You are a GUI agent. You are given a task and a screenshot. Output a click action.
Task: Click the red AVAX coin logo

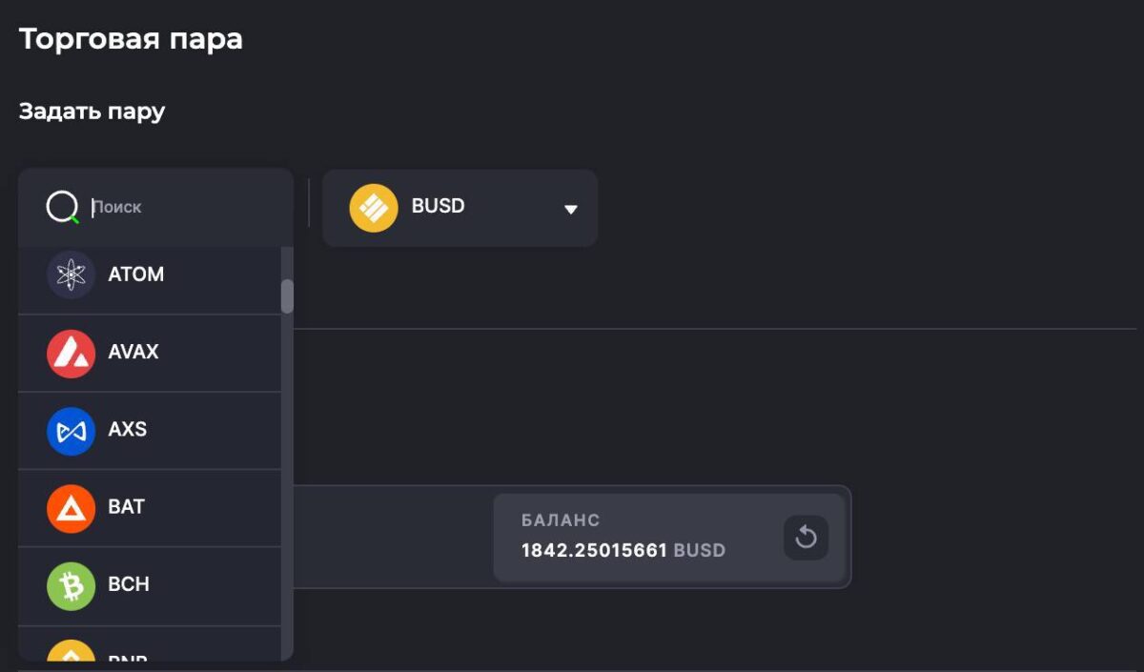coord(71,353)
